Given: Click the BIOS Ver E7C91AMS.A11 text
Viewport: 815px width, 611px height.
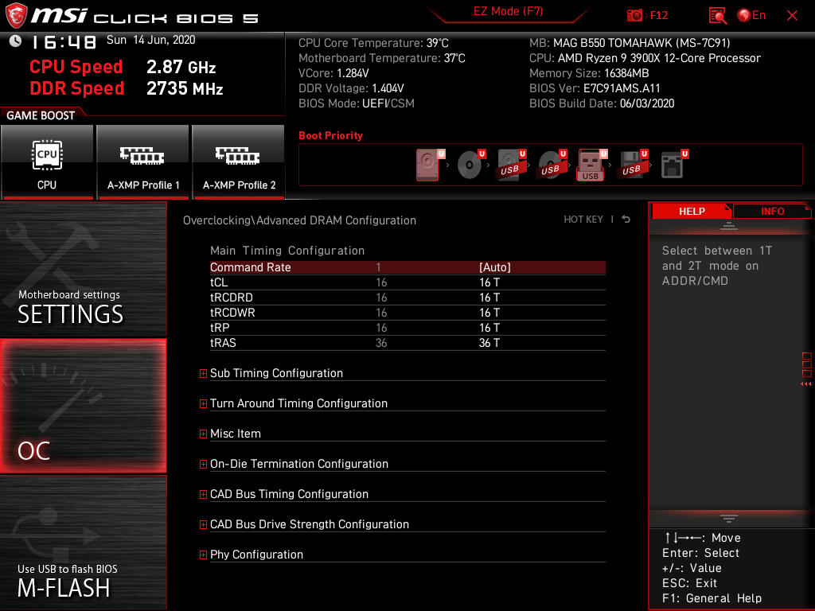Looking at the screenshot, I should click(x=595, y=88).
